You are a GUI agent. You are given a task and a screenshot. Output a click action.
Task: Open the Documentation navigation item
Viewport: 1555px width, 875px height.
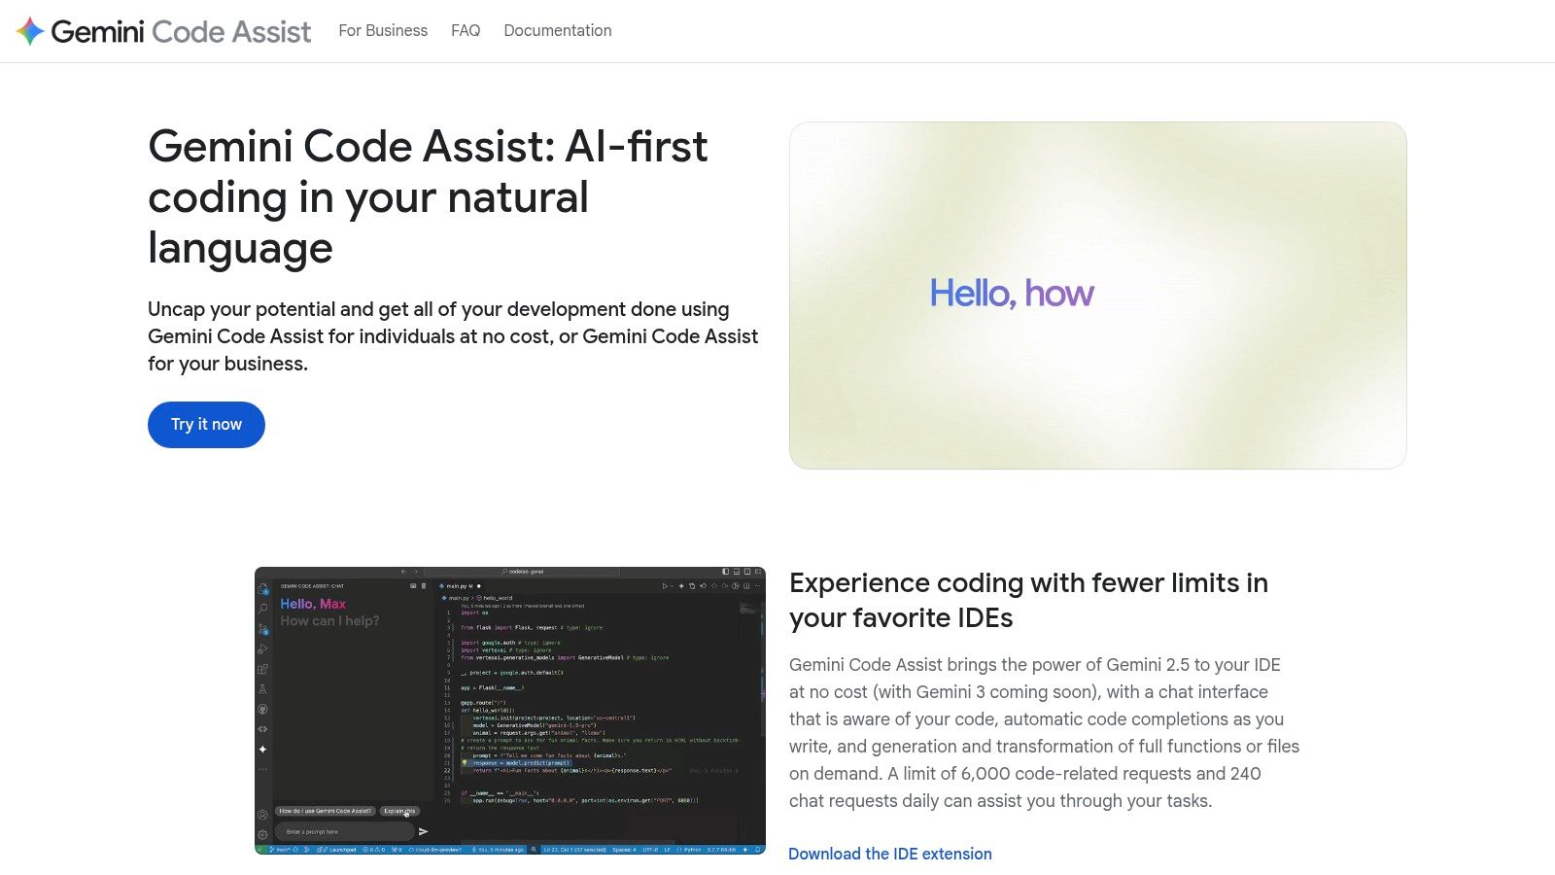coord(557,30)
